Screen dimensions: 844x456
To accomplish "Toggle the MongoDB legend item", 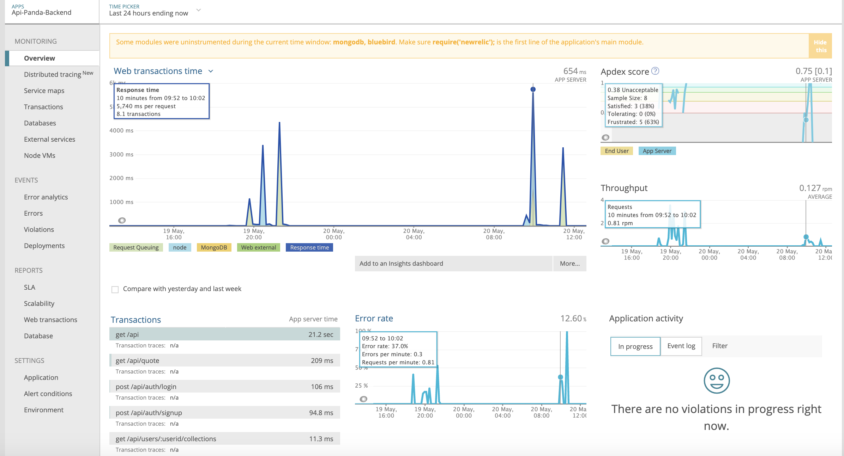I will click(x=214, y=247).
